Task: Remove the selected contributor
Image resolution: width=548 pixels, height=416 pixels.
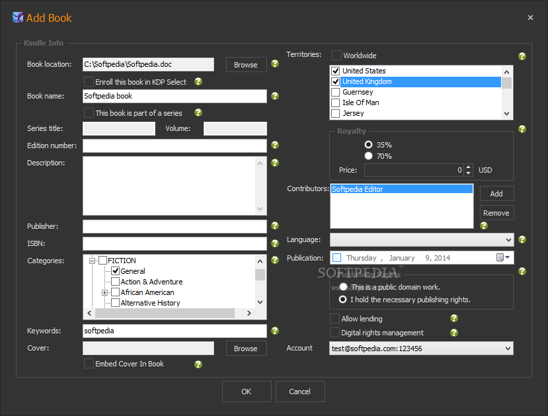Action: [x=496, y=213]
